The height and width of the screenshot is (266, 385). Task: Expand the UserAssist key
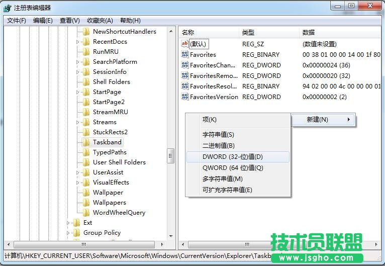(77, 173)
